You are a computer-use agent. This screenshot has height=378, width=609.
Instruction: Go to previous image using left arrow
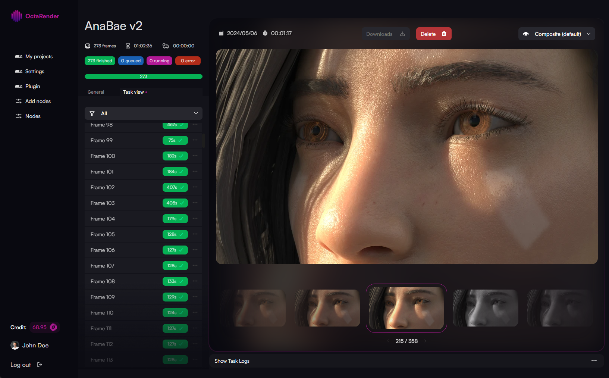point(388,341)
